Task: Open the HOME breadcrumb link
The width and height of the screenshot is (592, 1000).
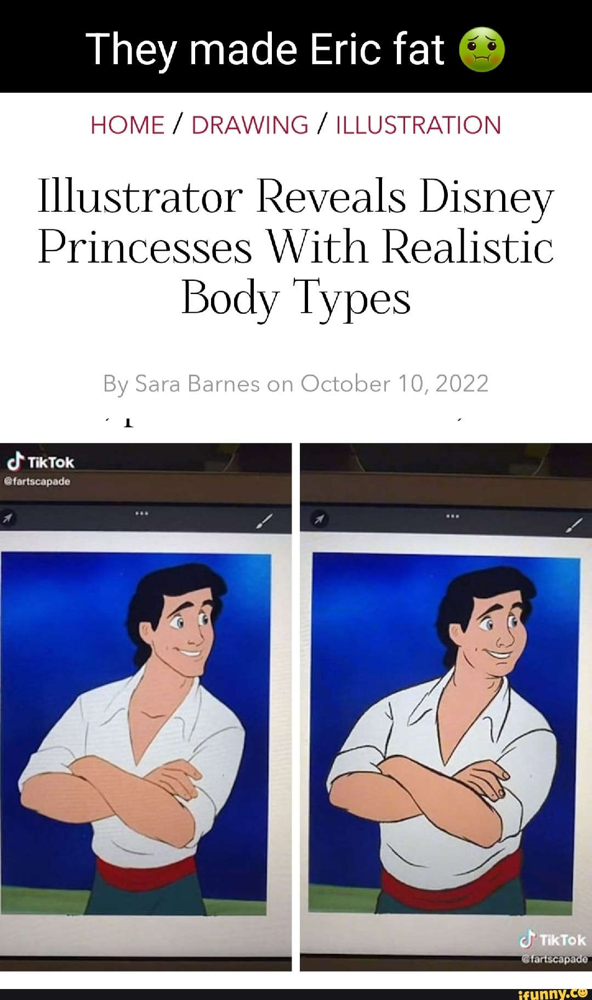Action: click(127, 125)
